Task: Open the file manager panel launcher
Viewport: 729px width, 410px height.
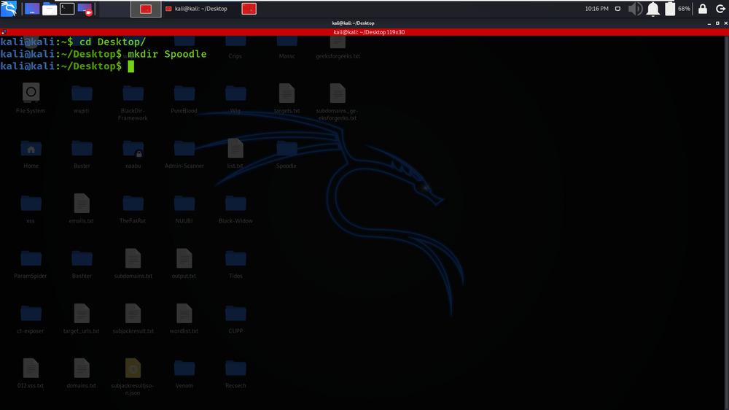Action: tap(50, 9)
